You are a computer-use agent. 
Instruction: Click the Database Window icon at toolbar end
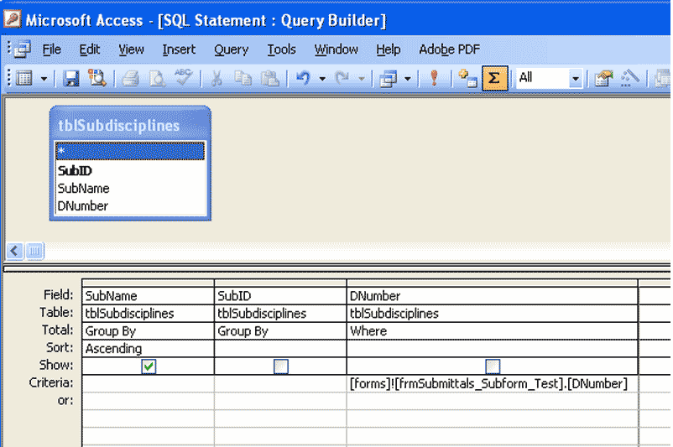[663, 79]
